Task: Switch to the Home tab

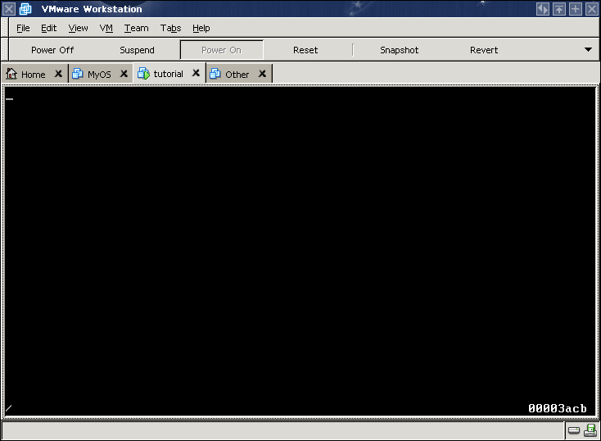Action: [34, 74]
